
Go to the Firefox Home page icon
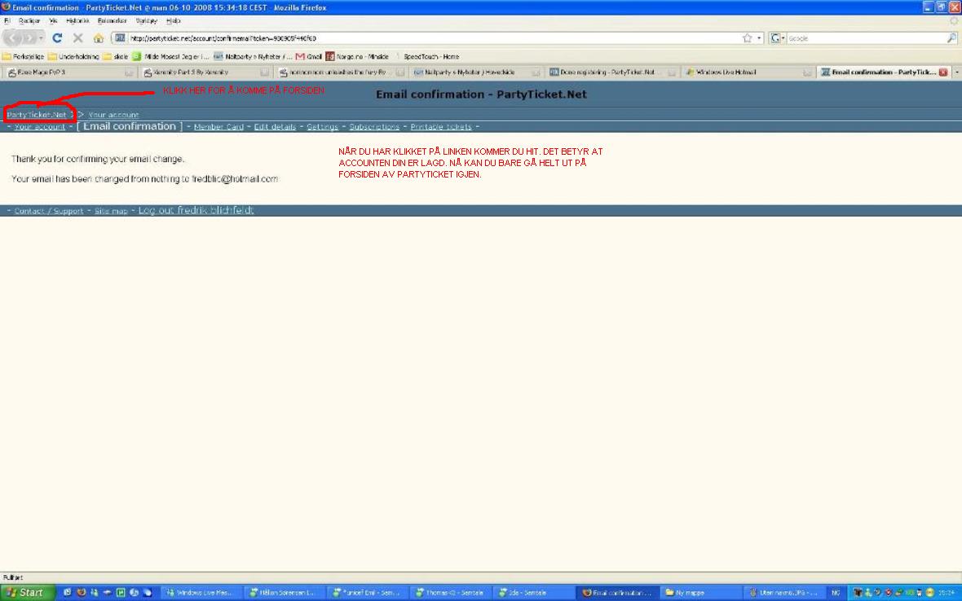point(98,38)
